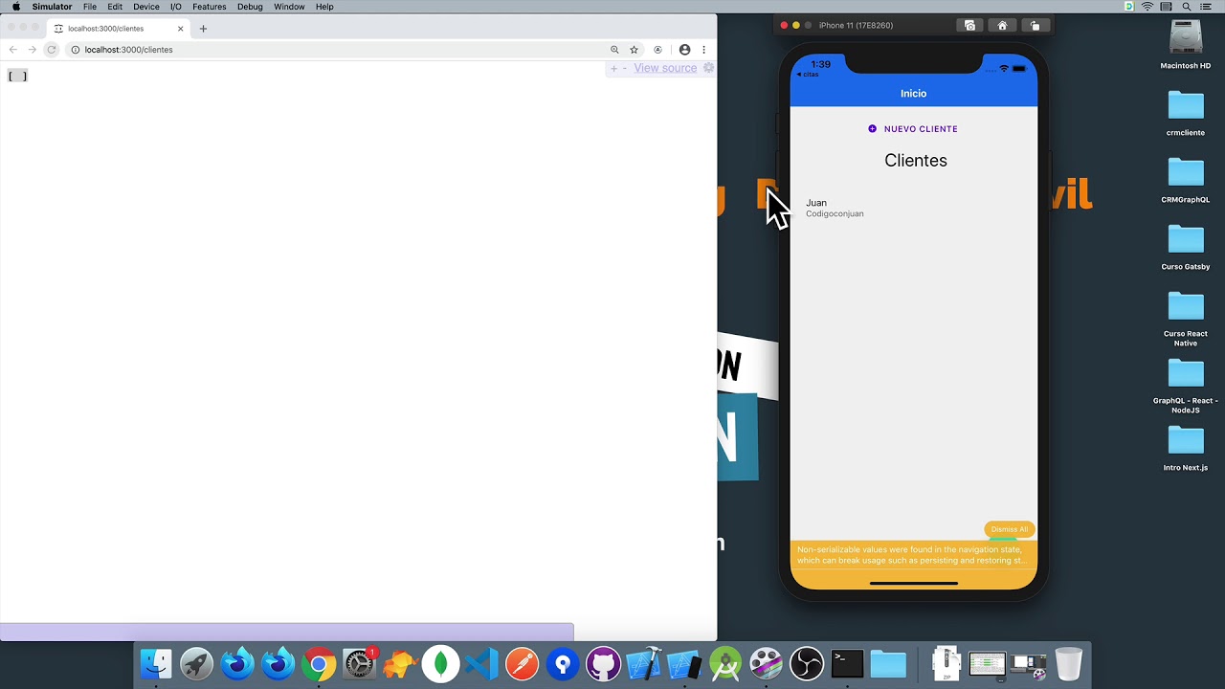This screenshot has width=1225, height=689.
Task: Open the Simulator app in the Dock
Action: 684,663
